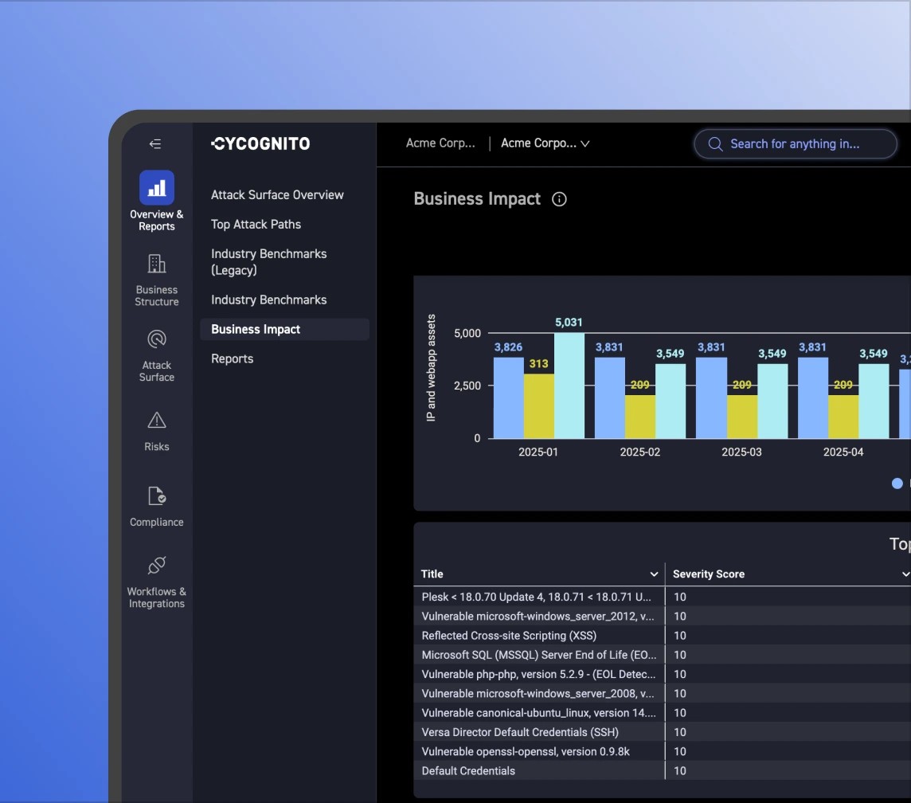Click the Acme Corp... breadcrumb link
Screen dimensions: 911x803
[440, 144]
